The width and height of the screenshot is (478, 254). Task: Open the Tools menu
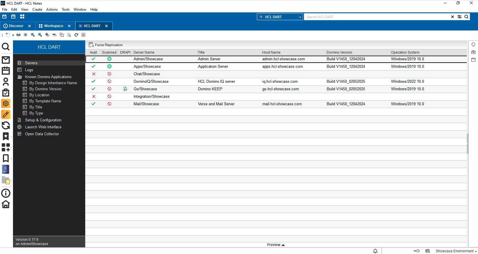coord(66,9)
